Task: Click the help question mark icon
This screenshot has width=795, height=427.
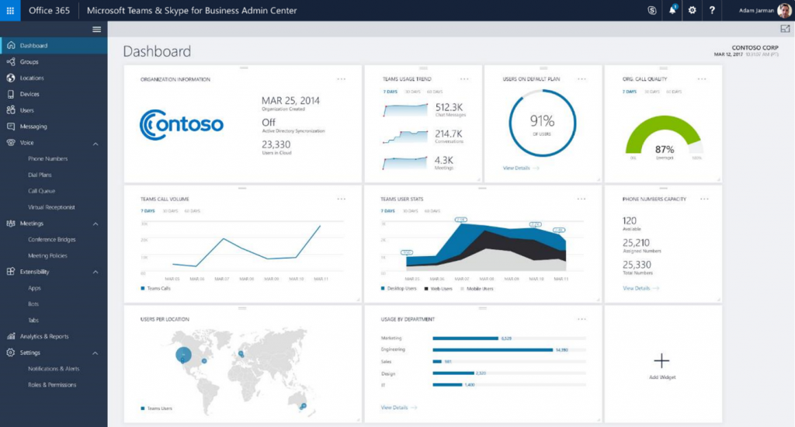Action: point(712,10)
